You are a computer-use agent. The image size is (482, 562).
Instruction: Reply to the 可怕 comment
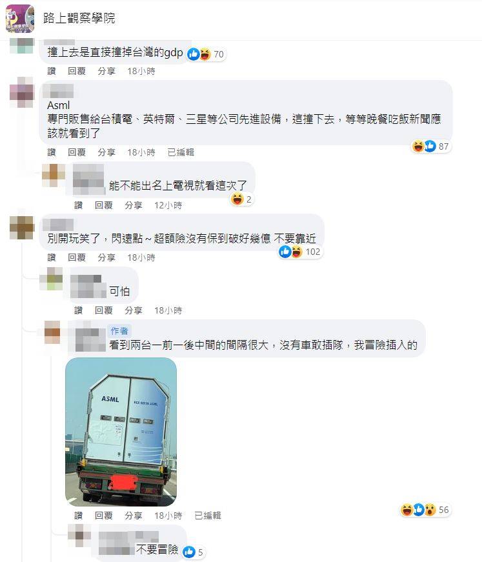(x=104, y=310)
